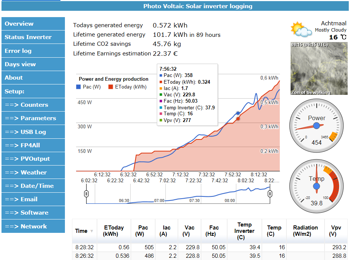Click the Achtmaal location name

(334, 23)
